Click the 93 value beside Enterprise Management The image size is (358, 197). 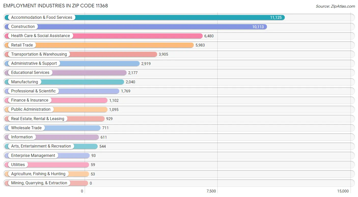pos(93,156)
